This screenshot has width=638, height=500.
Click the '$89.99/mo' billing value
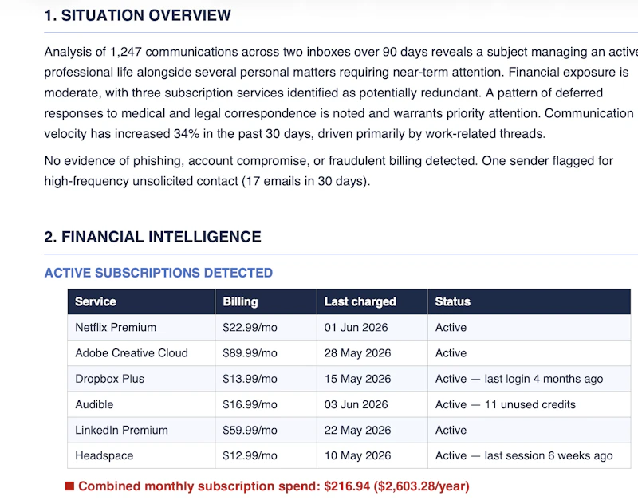coord(250,352)
